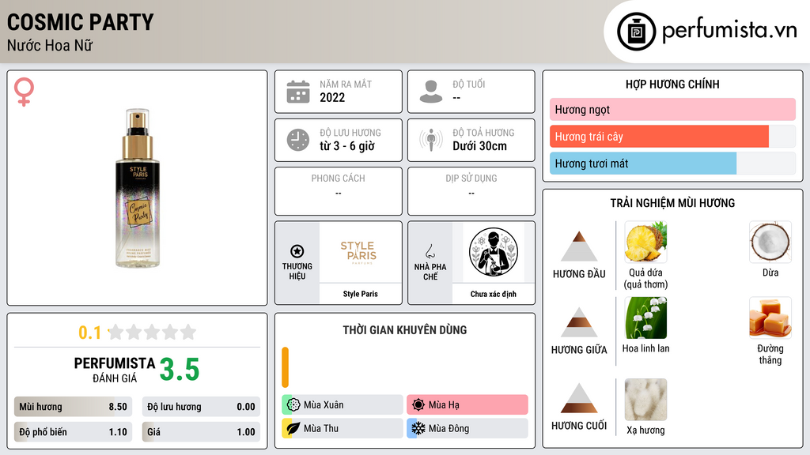Click the Perfumista đánh giá label
Screen dimensions: 810x455
(x=115, y=370)
